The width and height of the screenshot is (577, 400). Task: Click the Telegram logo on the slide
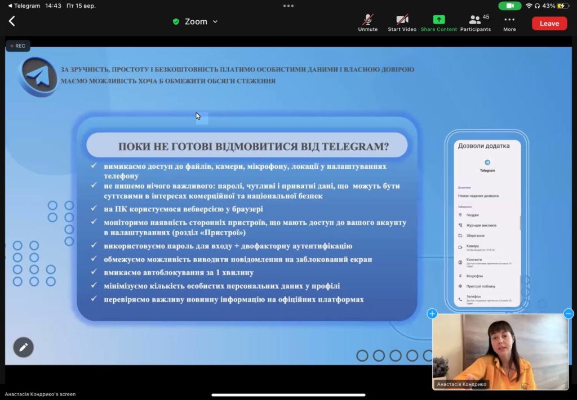tap(37, 77)
